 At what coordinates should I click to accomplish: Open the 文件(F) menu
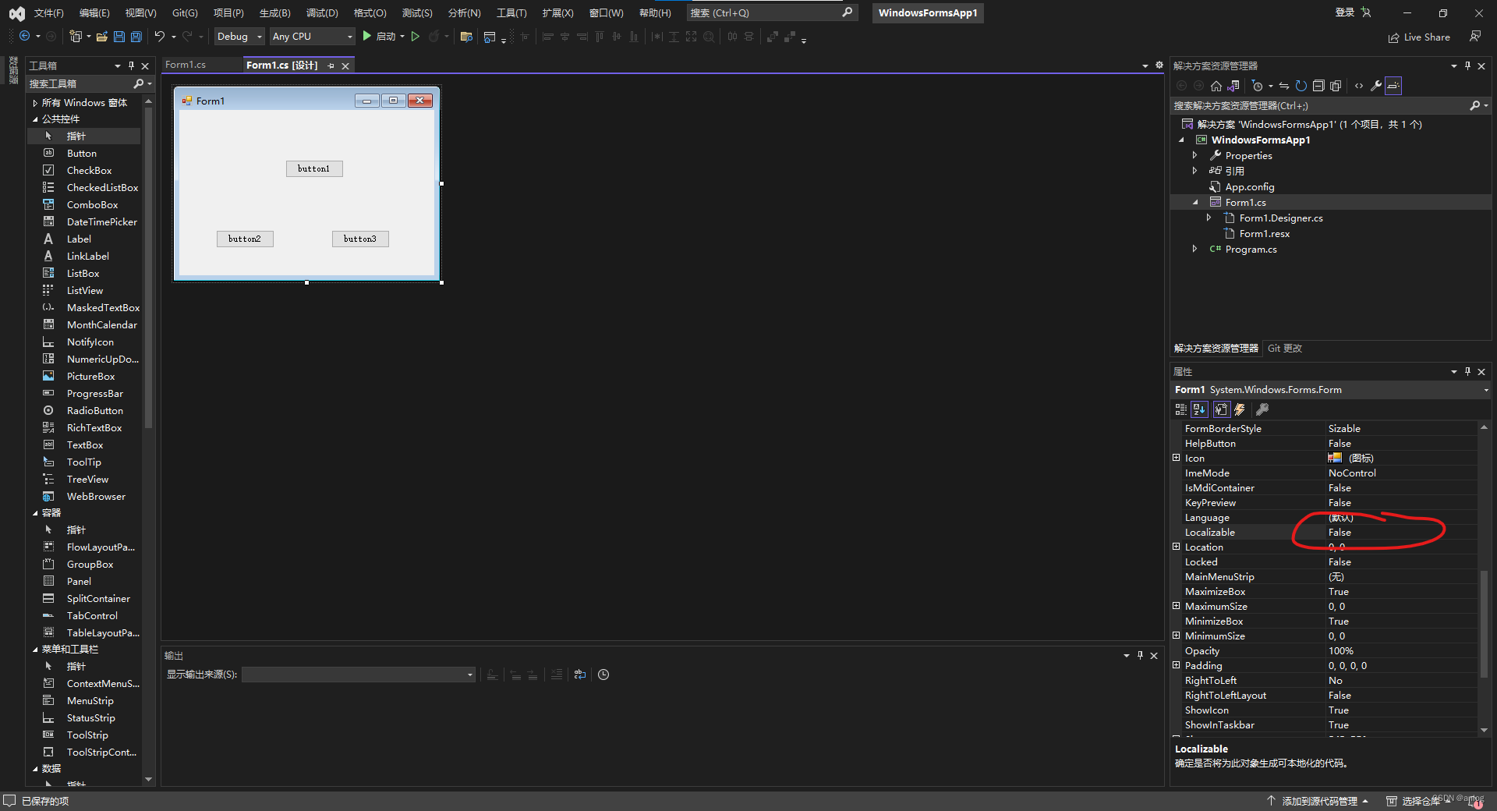coord(48,13)
